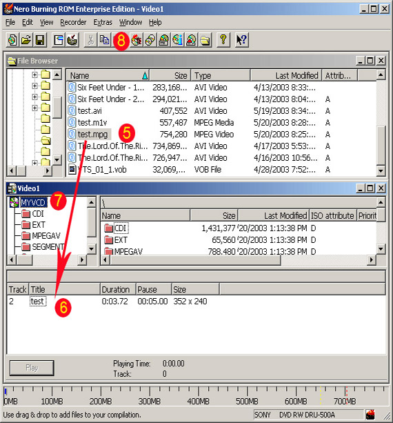Select the test track title in track list

coord(38,301)
